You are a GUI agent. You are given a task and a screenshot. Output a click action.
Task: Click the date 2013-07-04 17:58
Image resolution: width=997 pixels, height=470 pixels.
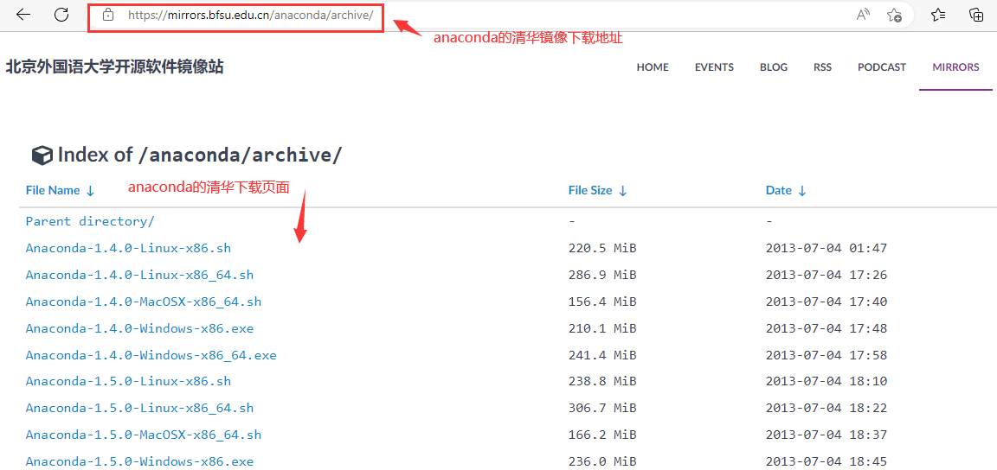click(x=826, y=355)
